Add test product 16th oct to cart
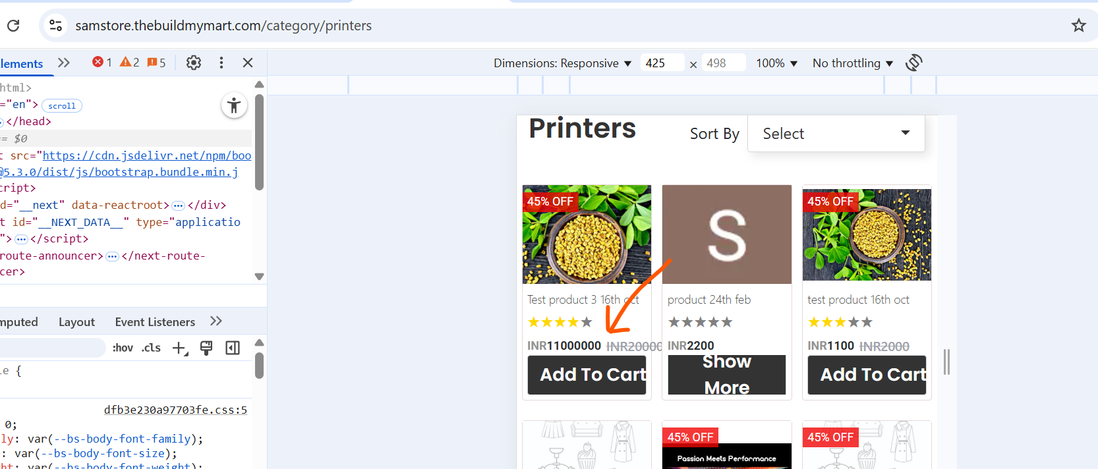The height and width of the screenshot is (469, 1098). (x=867, y=375)
